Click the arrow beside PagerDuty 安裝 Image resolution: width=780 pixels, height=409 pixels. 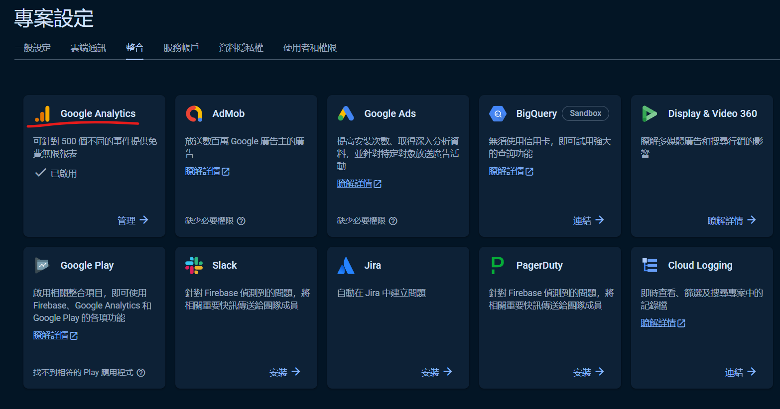[600, 372]
